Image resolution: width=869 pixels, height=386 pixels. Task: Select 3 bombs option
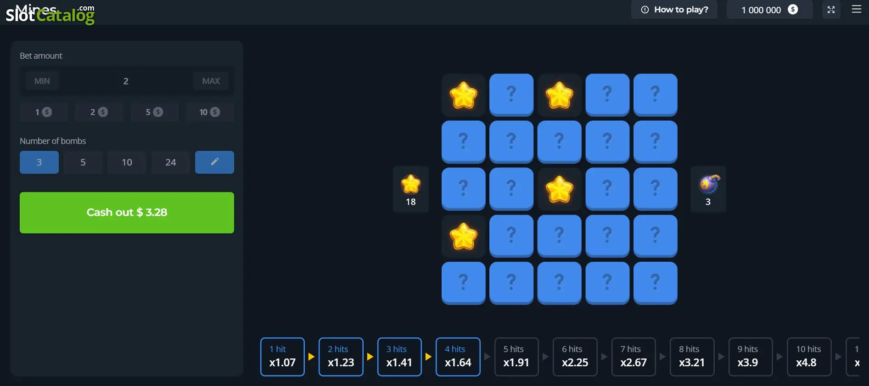[39, 162]
